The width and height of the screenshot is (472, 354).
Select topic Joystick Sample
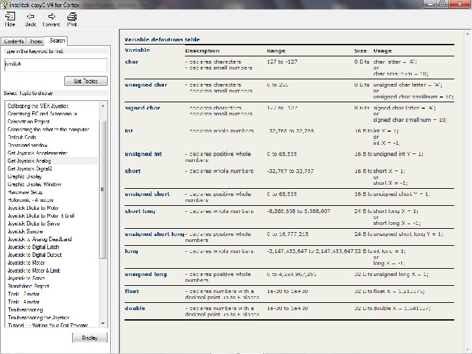25,231
